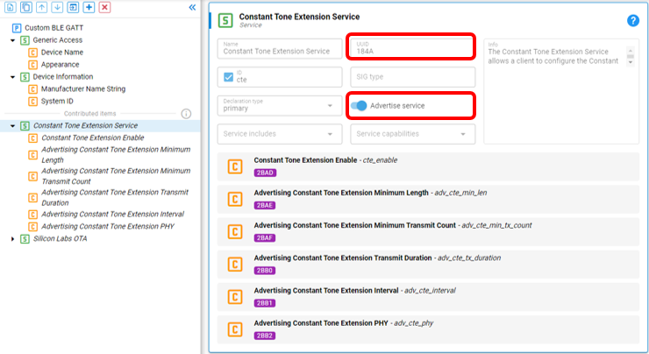Select Advertising Constant Tone Extension Interval in tree
Viewport: 649px width, 354px height.
[x=112, y=214]
